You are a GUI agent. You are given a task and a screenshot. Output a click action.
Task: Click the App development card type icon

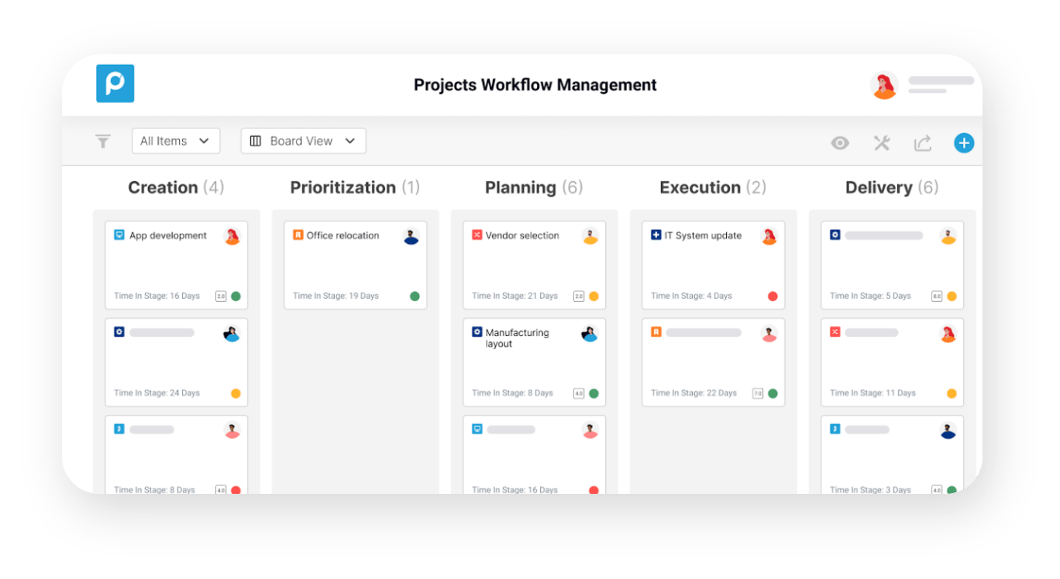119,235
